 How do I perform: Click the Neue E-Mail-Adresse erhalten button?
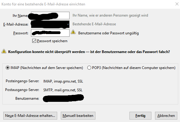(x=30, y=116)
